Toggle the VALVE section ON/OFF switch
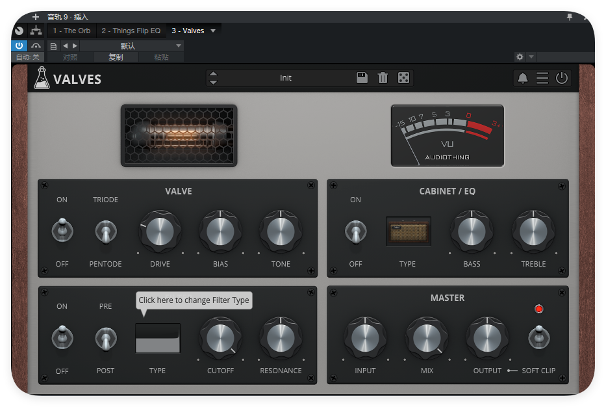 pyautogui.click(x=62, y=230)
